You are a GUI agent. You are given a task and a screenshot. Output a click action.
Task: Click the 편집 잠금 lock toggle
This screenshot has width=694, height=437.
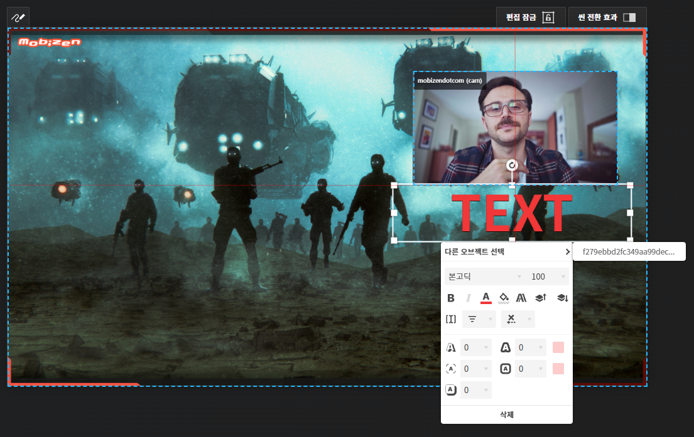click(547, 18)
